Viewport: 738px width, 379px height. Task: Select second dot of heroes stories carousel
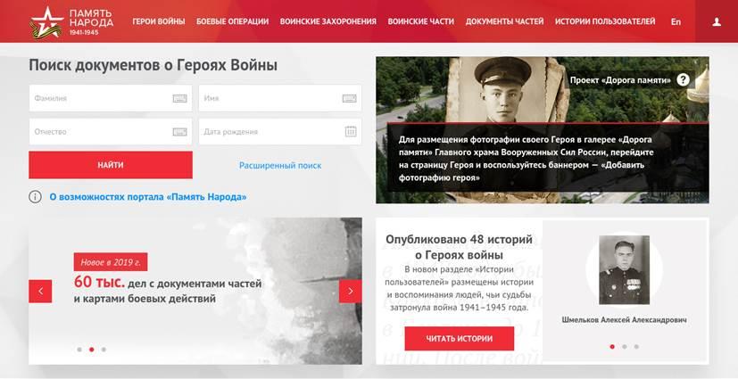pos(624,347)
